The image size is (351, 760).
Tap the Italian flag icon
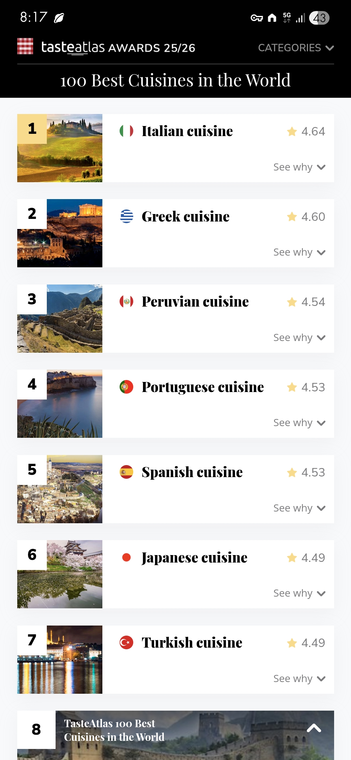pos(126,131)
